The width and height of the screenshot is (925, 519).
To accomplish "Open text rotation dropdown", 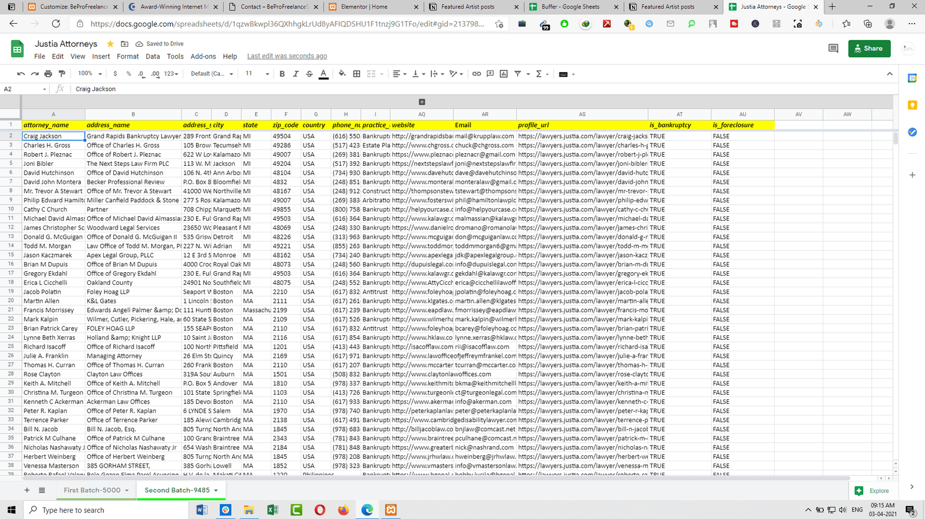I will click(457, 74).
